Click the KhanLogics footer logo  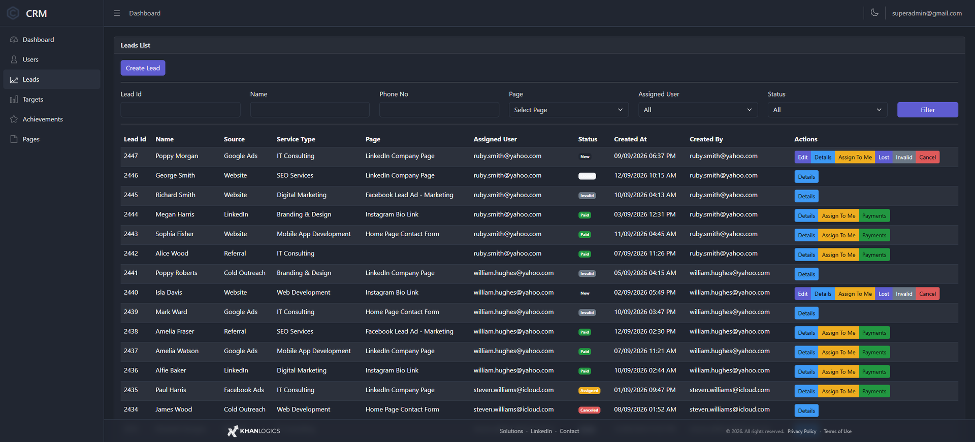click(x=253, y=431)
